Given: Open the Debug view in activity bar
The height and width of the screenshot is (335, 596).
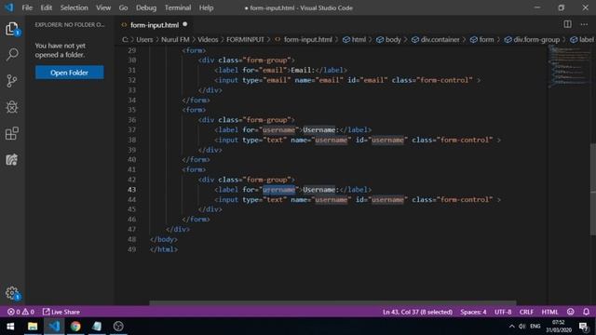Looking at the screenshot, I should tap(12, 107).
